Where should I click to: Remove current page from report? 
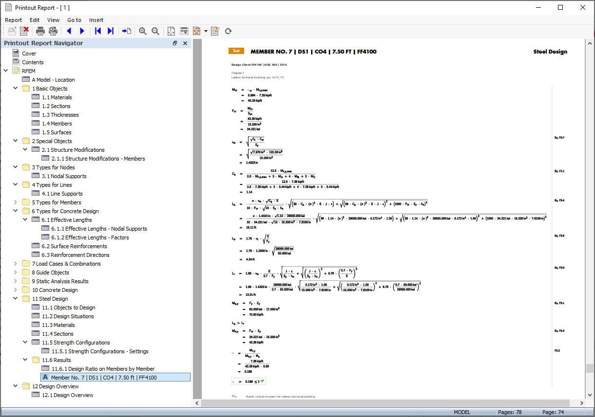tap(23, 31)
